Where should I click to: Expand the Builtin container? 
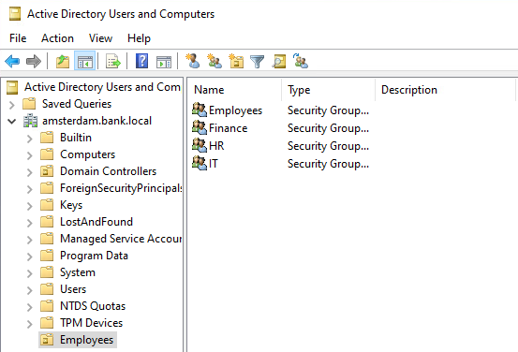pyautogui.click(x=30, y=139)
